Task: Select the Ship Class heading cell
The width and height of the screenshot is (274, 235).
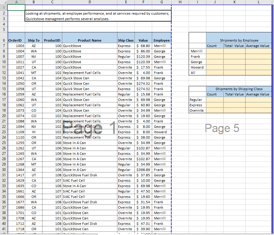Action: pos(126,40)
